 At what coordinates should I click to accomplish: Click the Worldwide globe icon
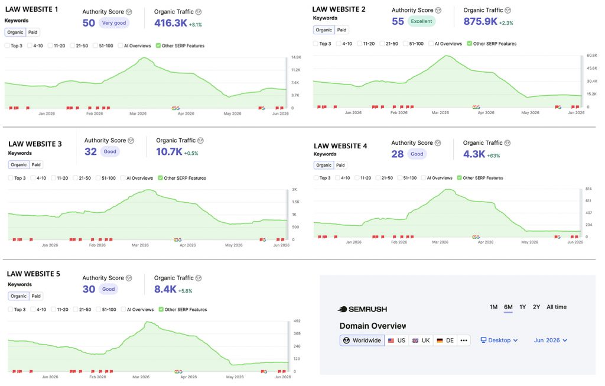click(346, 340)
